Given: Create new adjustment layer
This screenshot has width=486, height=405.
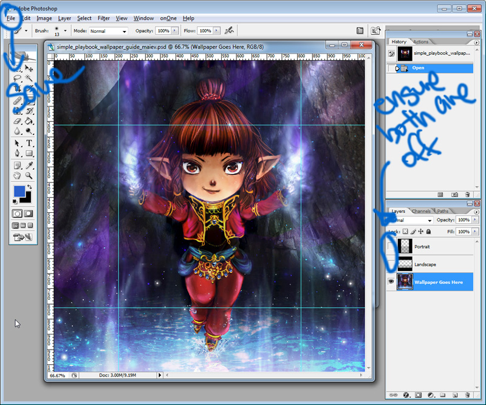Looking at the screenshot, I should pos(431,395).
